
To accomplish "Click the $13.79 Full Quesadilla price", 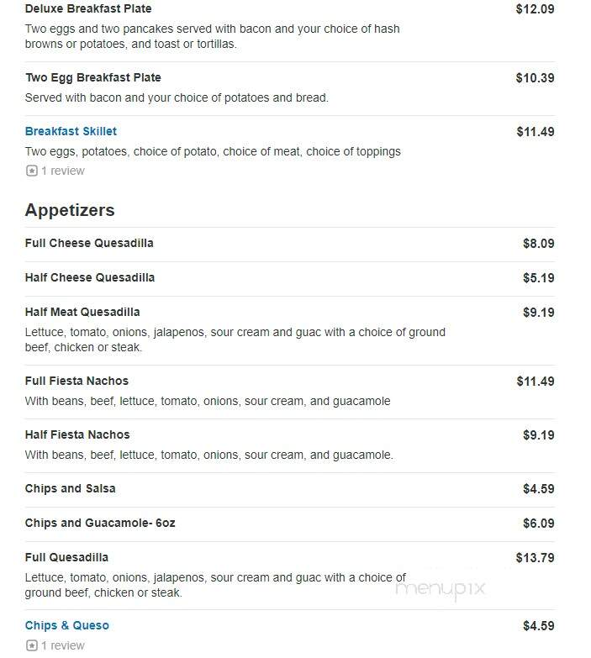I will 536,558.
